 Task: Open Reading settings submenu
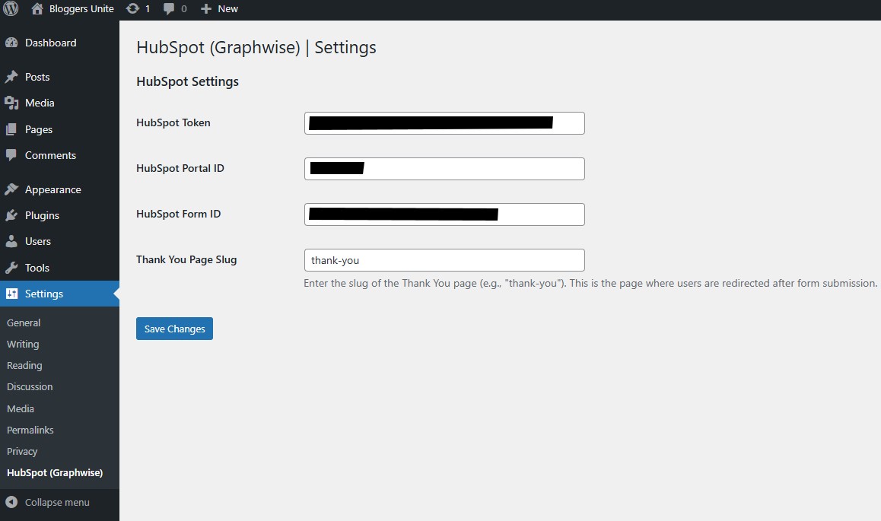24,366
